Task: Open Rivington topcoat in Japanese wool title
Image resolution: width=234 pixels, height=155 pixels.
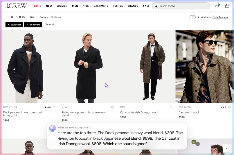Action: 84,114
